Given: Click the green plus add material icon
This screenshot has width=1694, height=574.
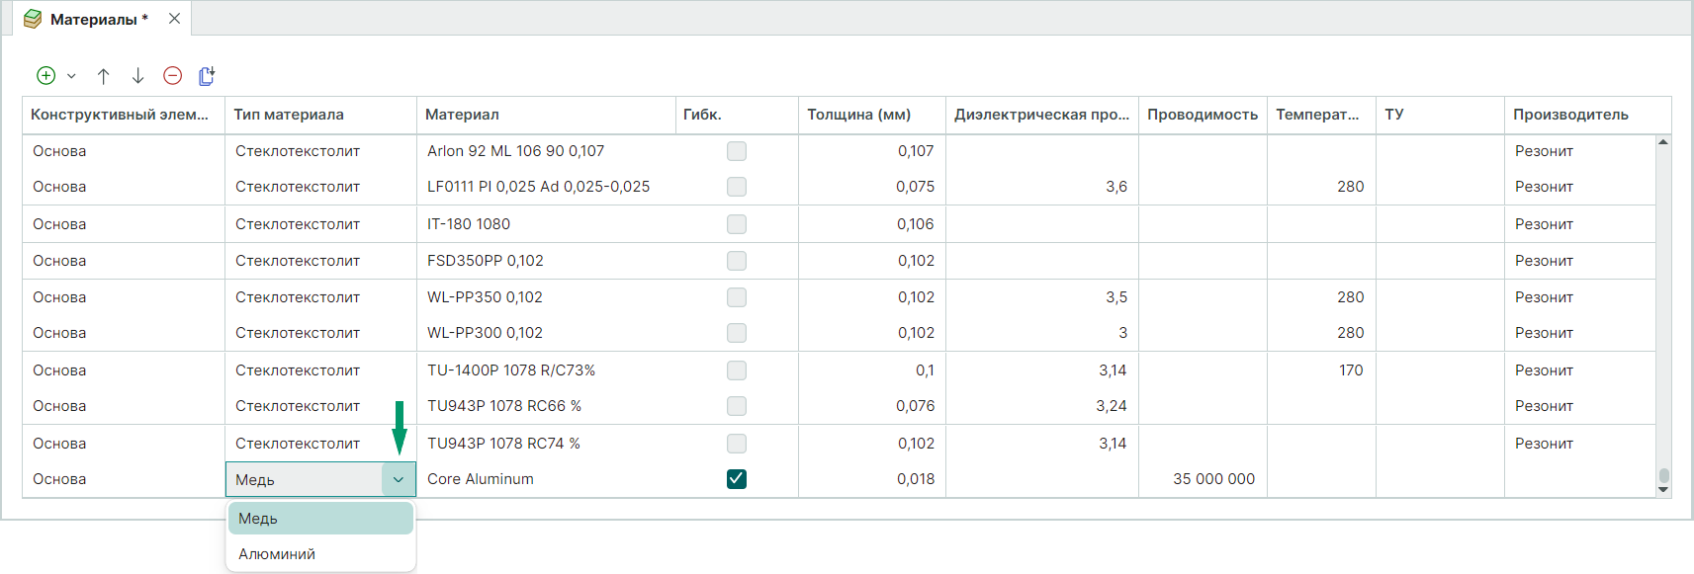Looking at the screenshot, I should point(45,76).
